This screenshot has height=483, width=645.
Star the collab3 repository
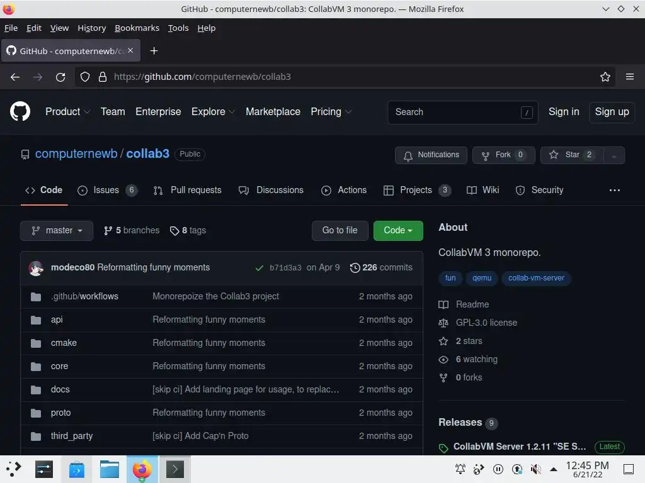point(572,155)
